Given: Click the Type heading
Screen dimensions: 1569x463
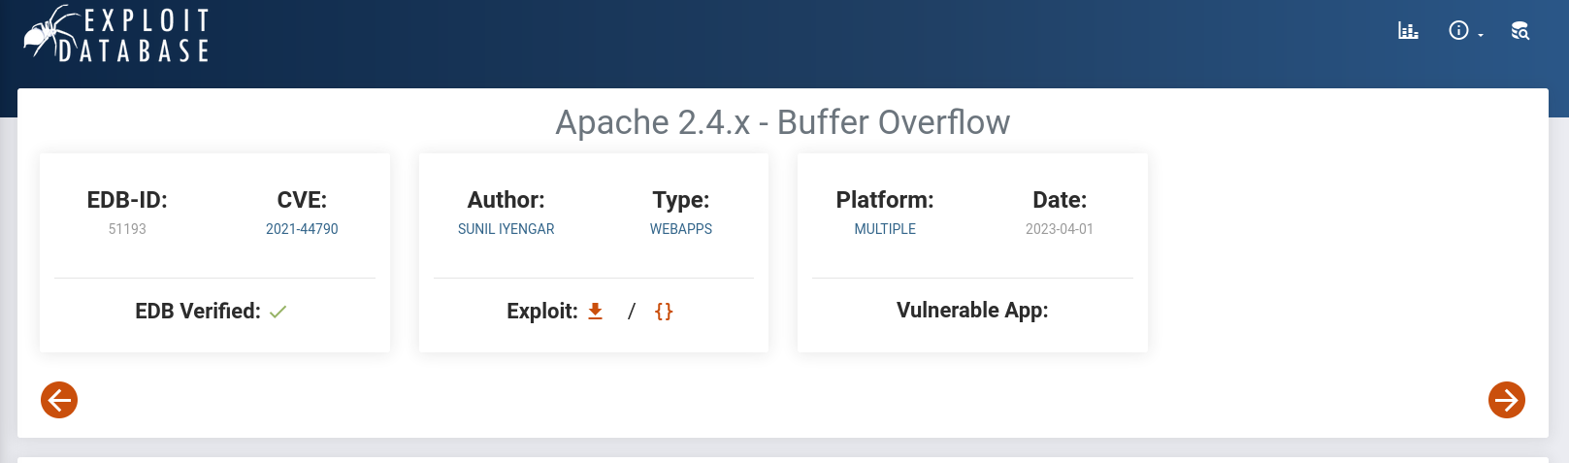Looking at the screenshot, I should coord(681,200).
